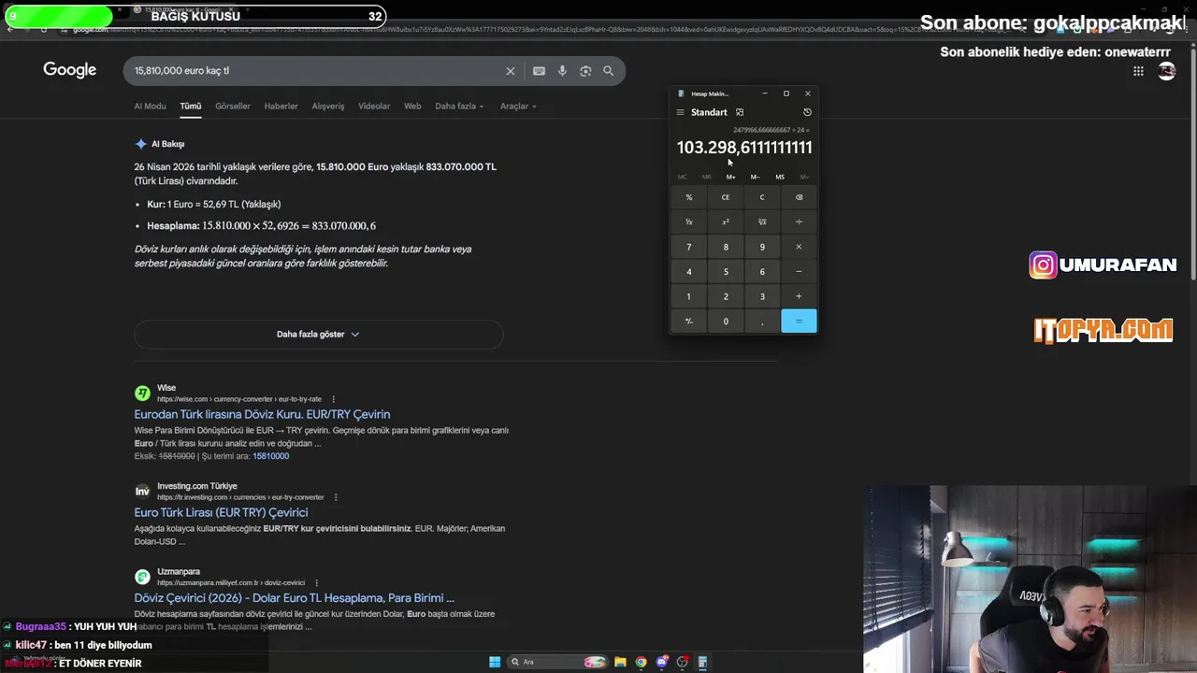Expand the Araçlar dropdown
The image size is (1197, 673).
[518, 106]
